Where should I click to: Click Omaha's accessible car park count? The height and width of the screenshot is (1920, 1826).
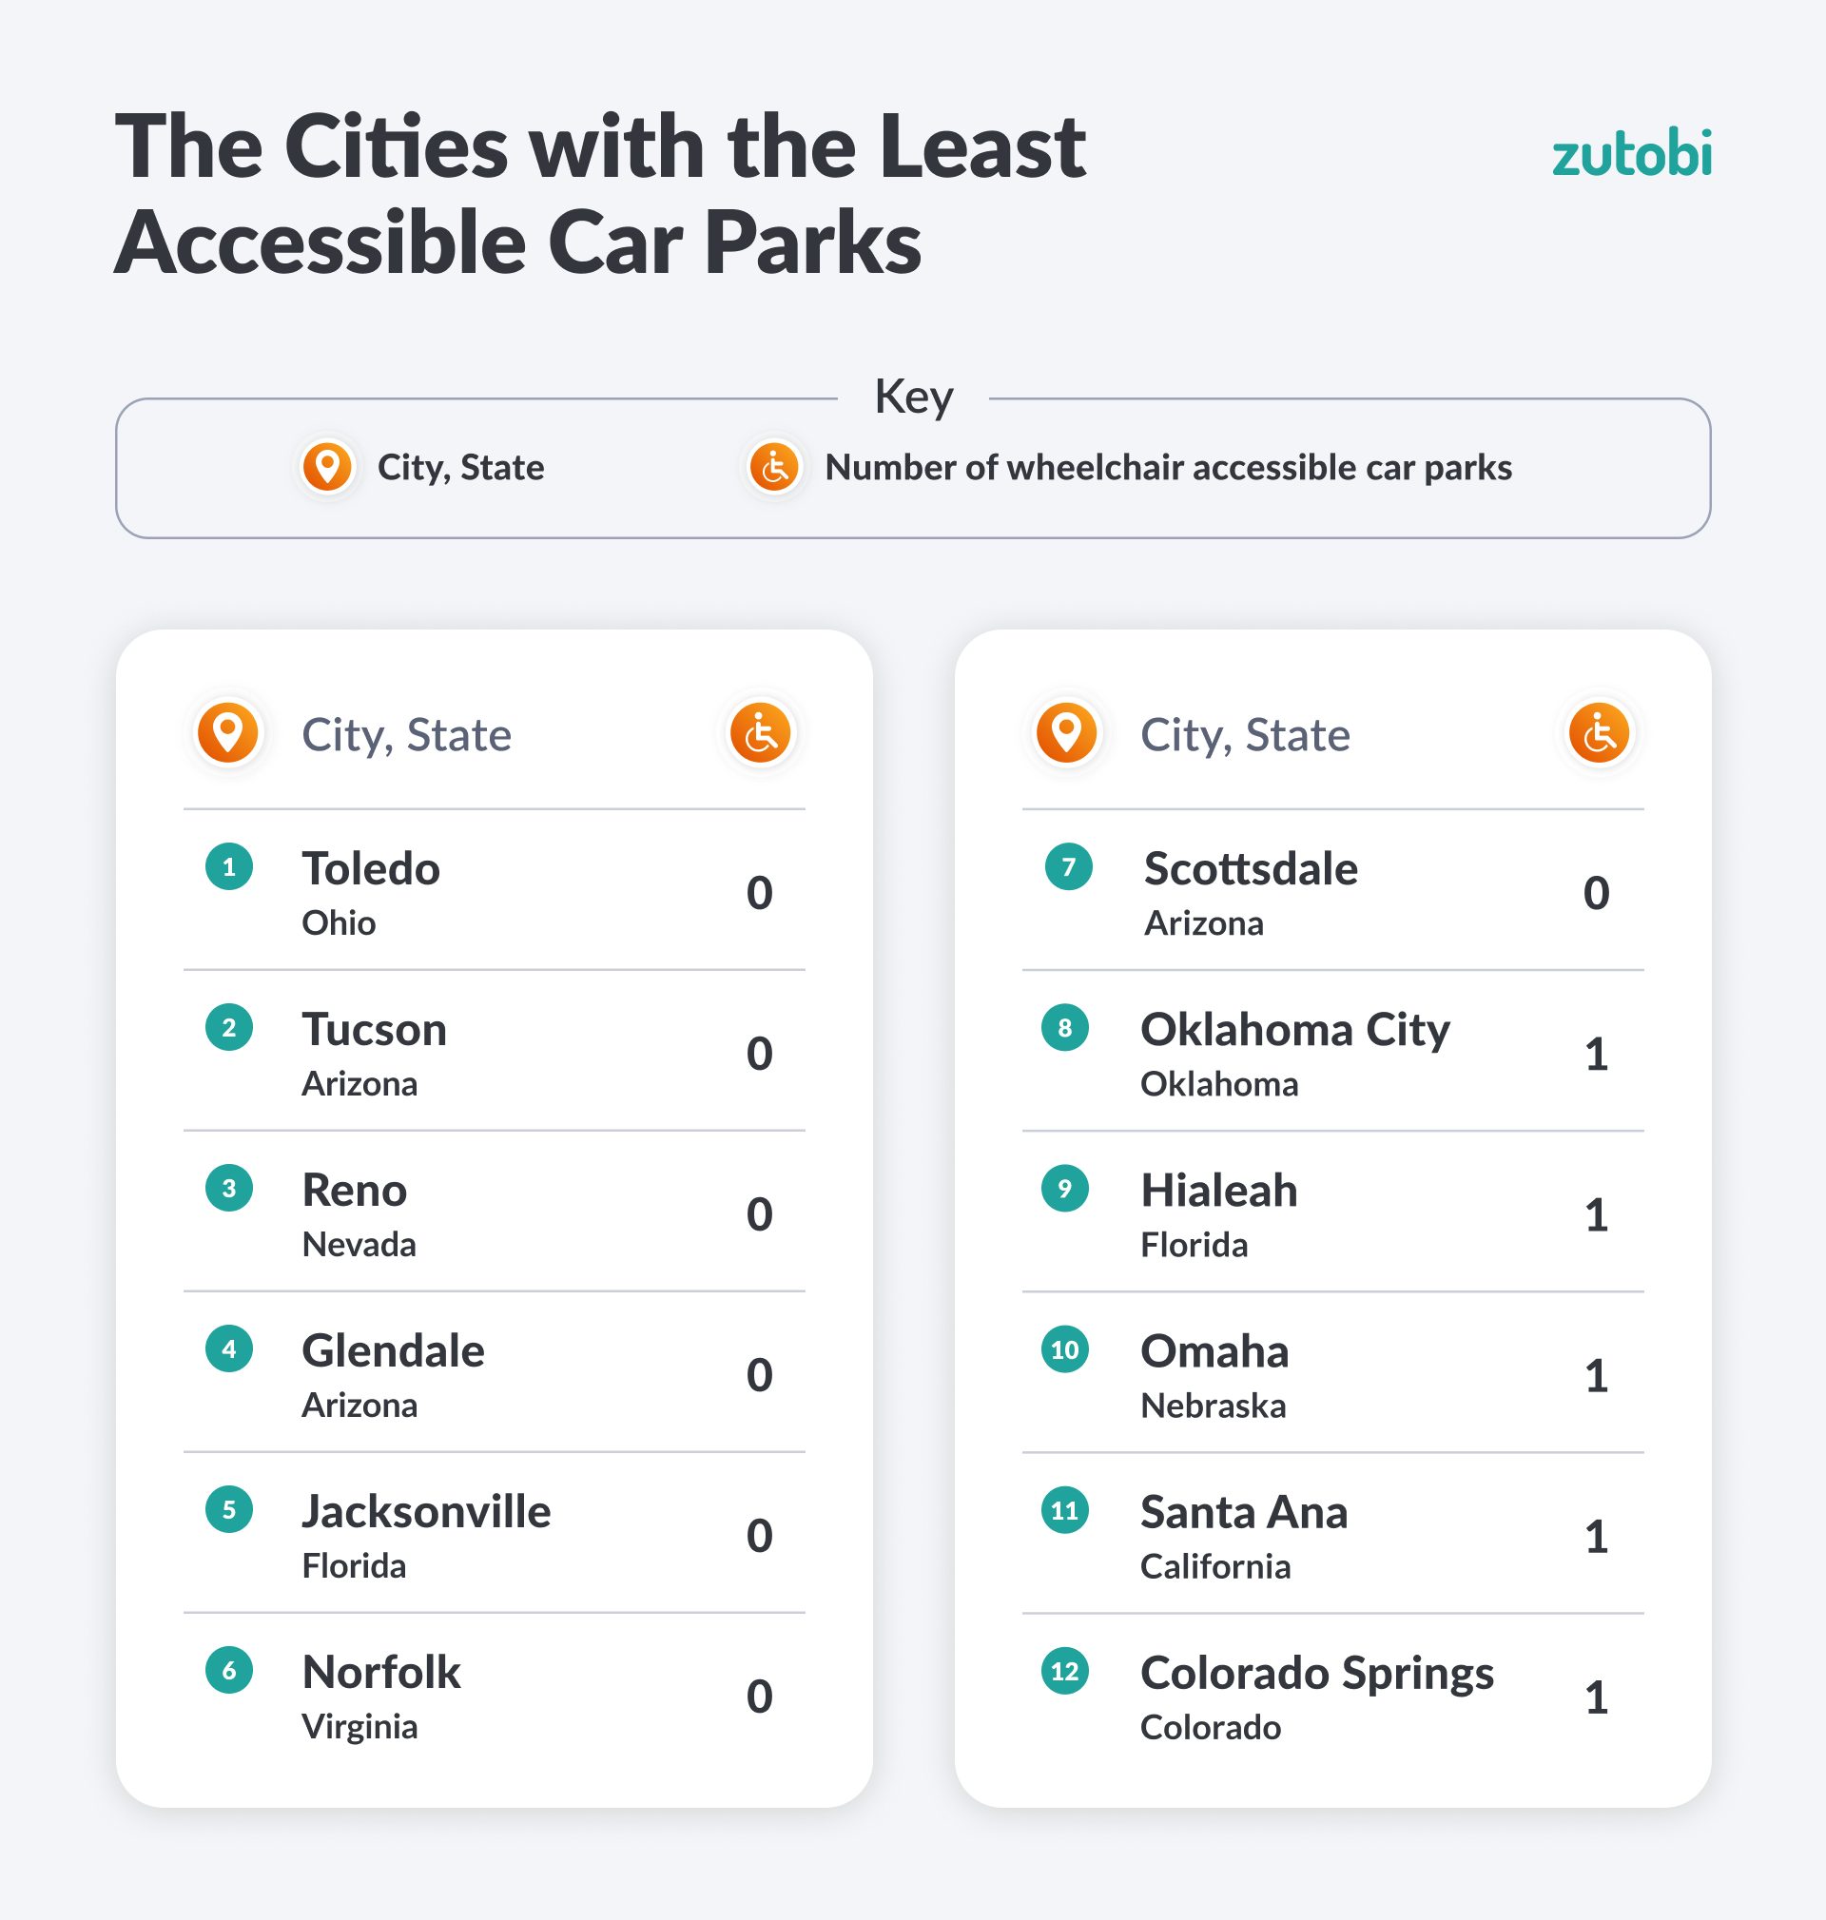pos(1595,1376)
